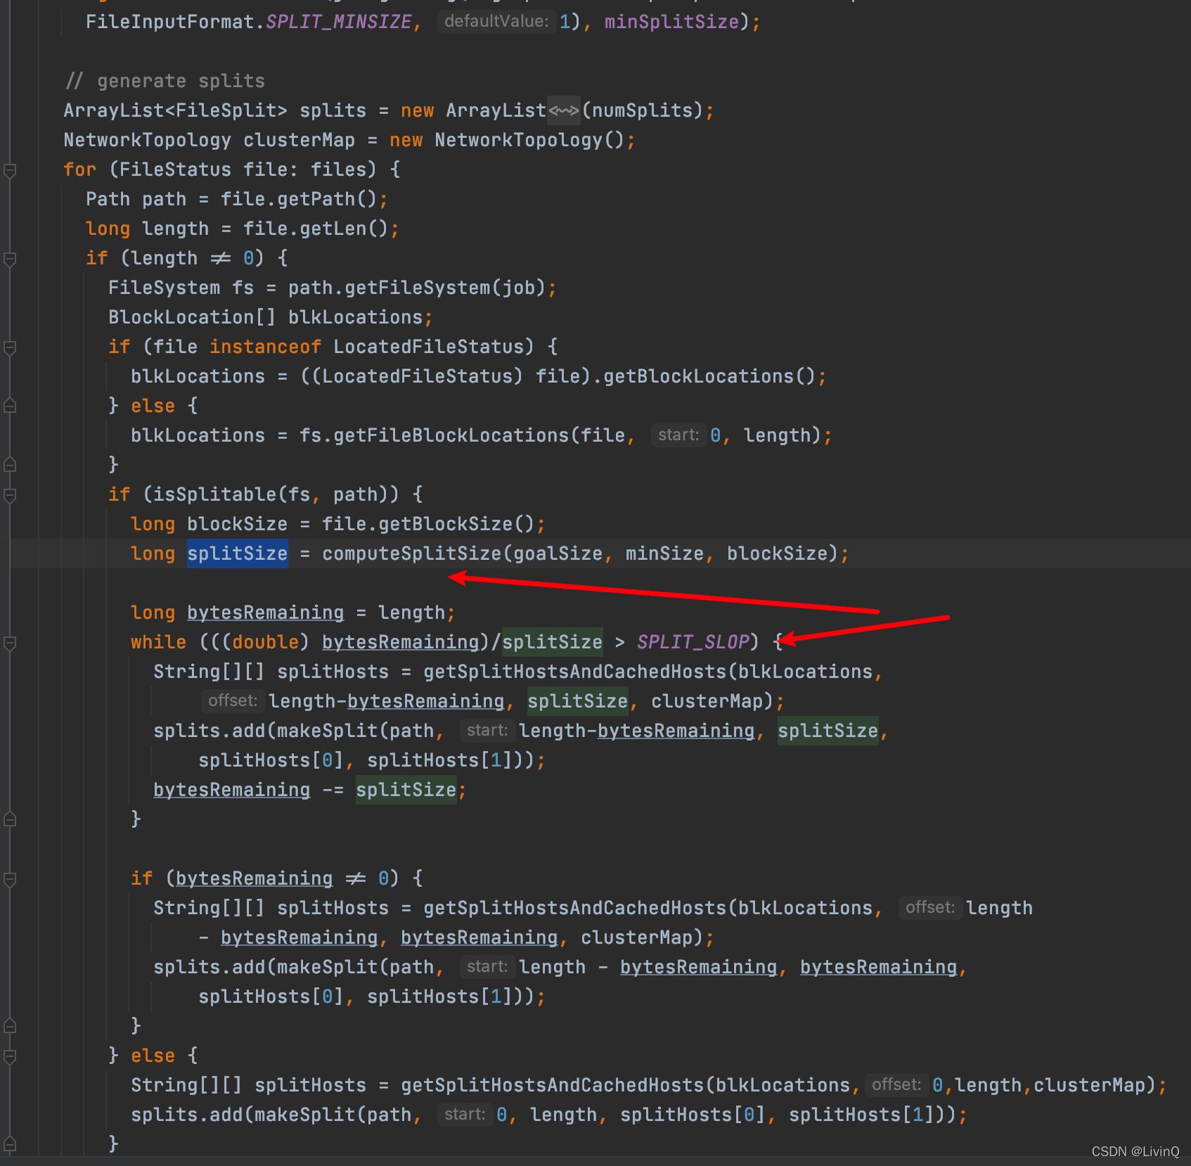Toggle the gutter fold marker on the '} else {' line above the offset: 0 call
Viewport: 1191px width, 1166px height.
coord(10,1056)
